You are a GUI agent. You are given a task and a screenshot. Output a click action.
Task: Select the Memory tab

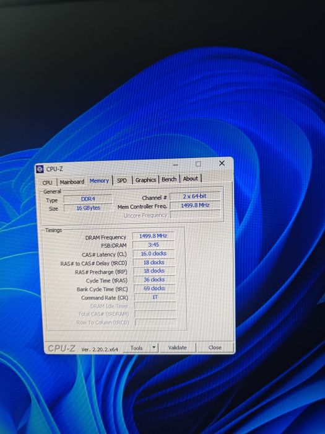(x=99, y=181)
